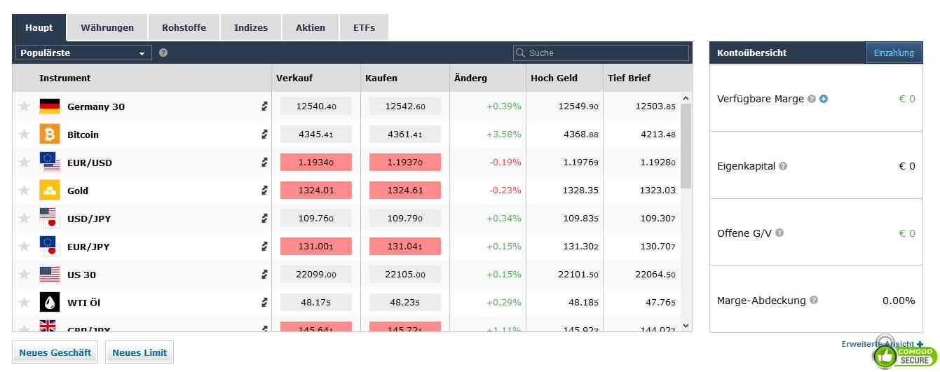Screen dimensions: 940x372
Task: Click help icon beside Marge-Abdeckung
Action: click(x=814, y=301)
